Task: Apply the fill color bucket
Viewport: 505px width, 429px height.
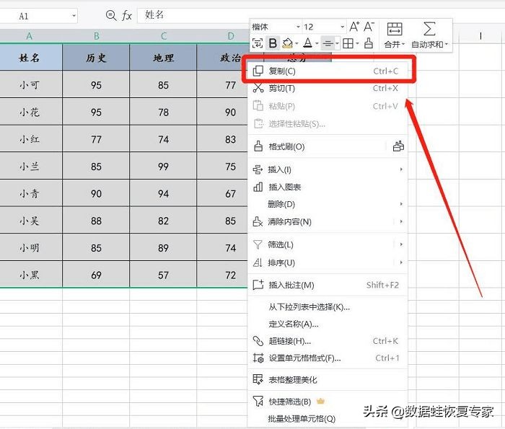Action: coord(287,43)
